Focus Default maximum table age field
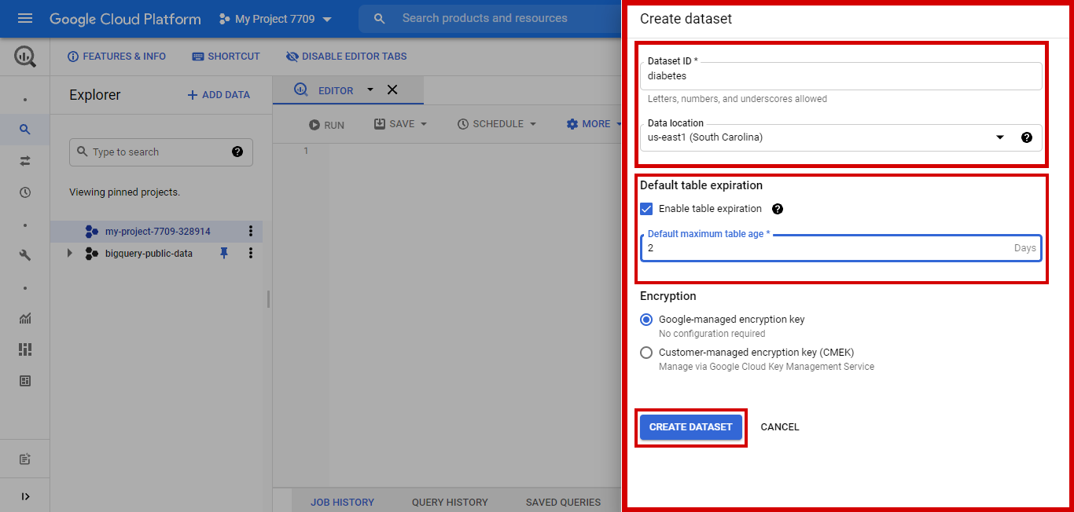1074x512 pixels. [841, 247]
